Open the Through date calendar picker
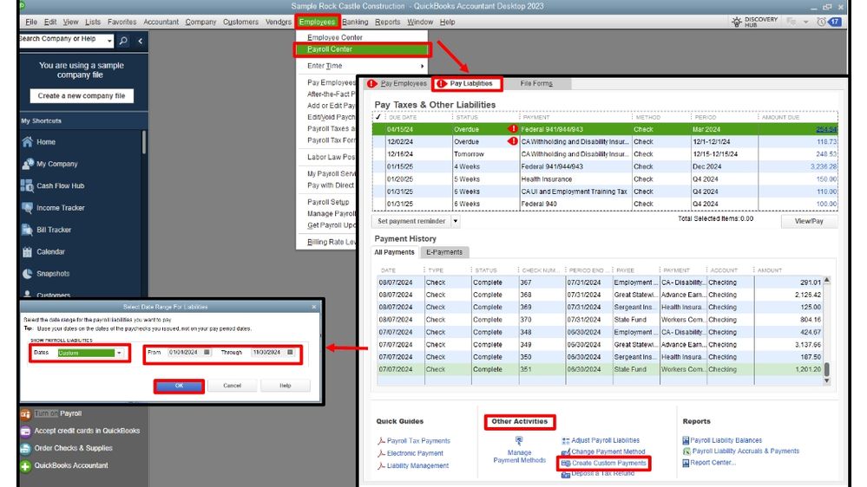The height and width of the screenshot is (487, 867). [290, 353]
